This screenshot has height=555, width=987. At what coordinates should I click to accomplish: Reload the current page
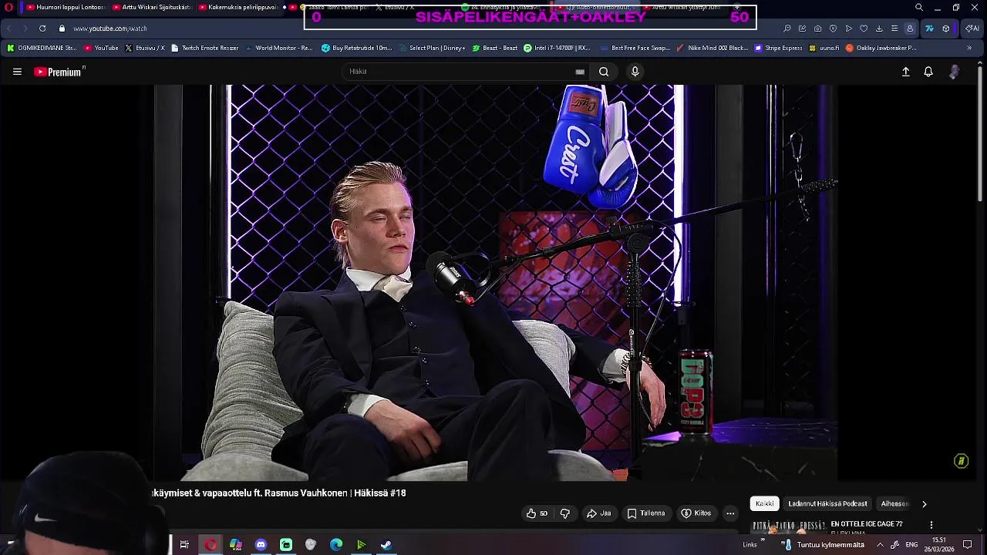(42, 29)
